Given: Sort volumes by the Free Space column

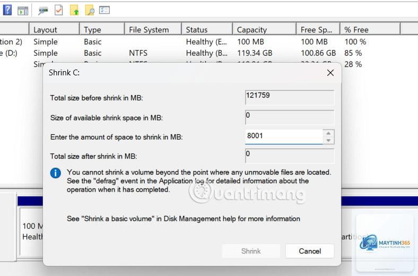Looking at the screenshot, I should [x=318, y=29].
